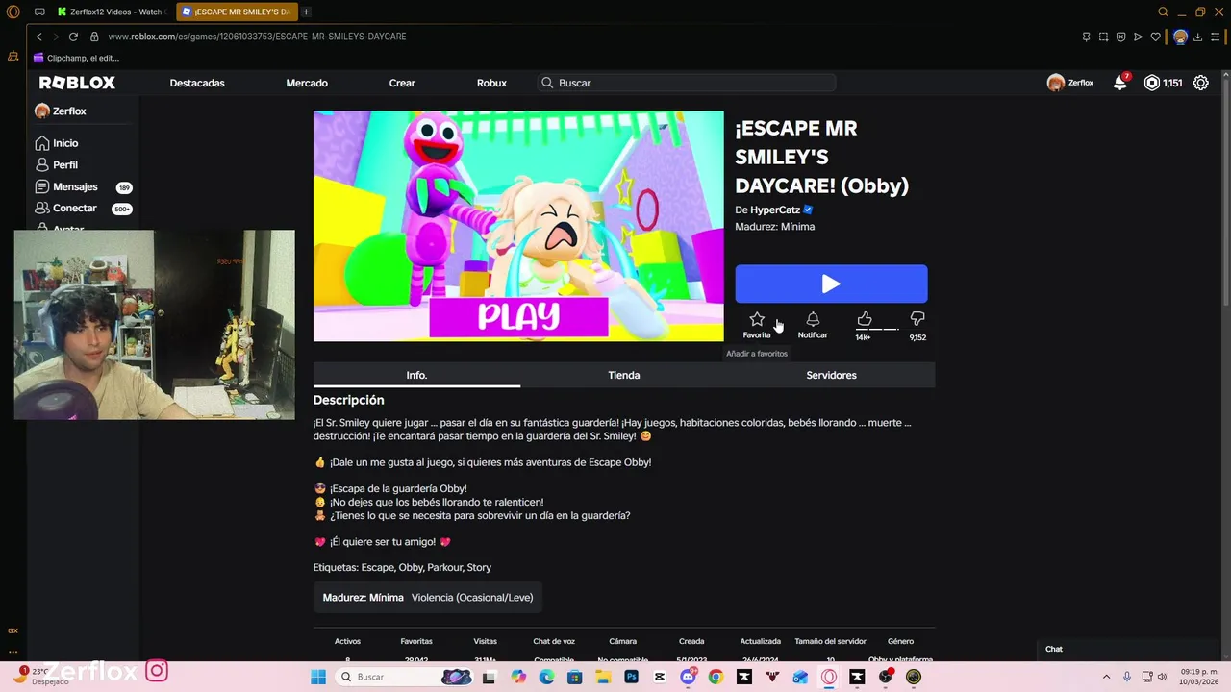Open the HyperCatz creator link
Screen dimensions: 1231x692
(x=775, y=210)
